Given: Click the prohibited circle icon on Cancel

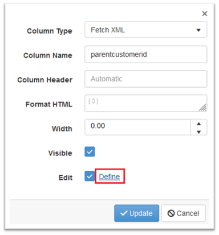Looking at the screenshot, I should pyautogui.click(x=171, y=213).
